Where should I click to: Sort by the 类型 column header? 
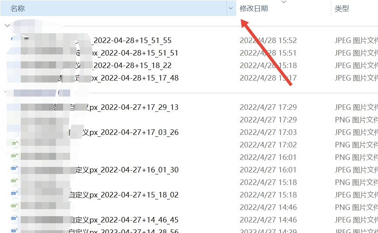(x=342, y=9)
